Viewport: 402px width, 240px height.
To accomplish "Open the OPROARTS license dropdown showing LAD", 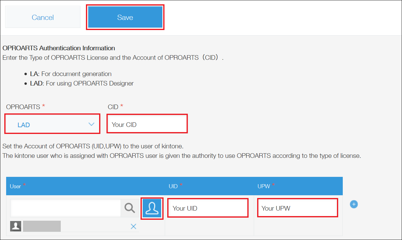I will pyautogui.click(x=52, y=124).
